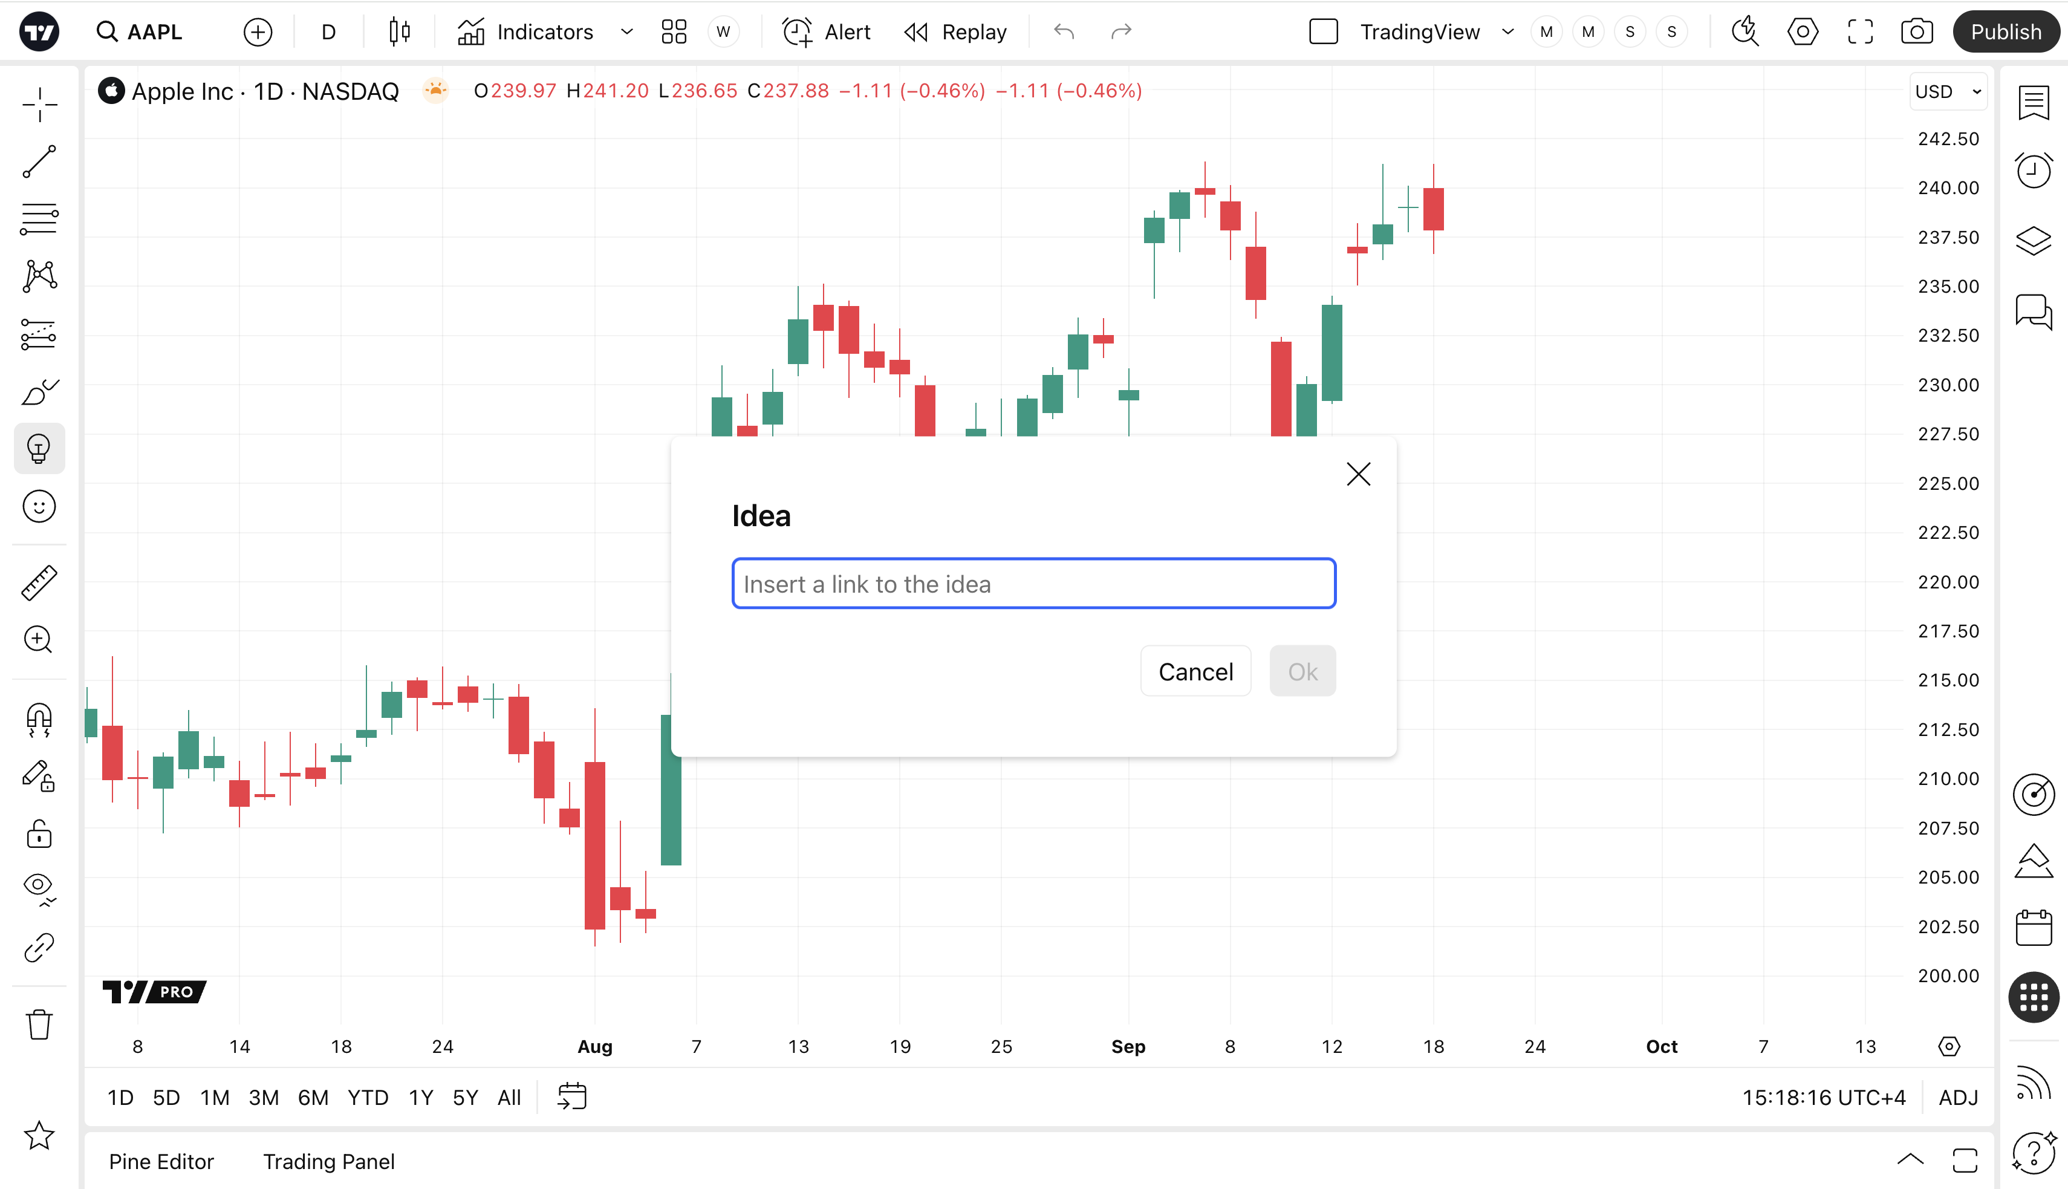This screenshot has height=1189, width=2068.
Task: Select the ruler measure tool
Action: pyautogui.click(x=39, y=583)
